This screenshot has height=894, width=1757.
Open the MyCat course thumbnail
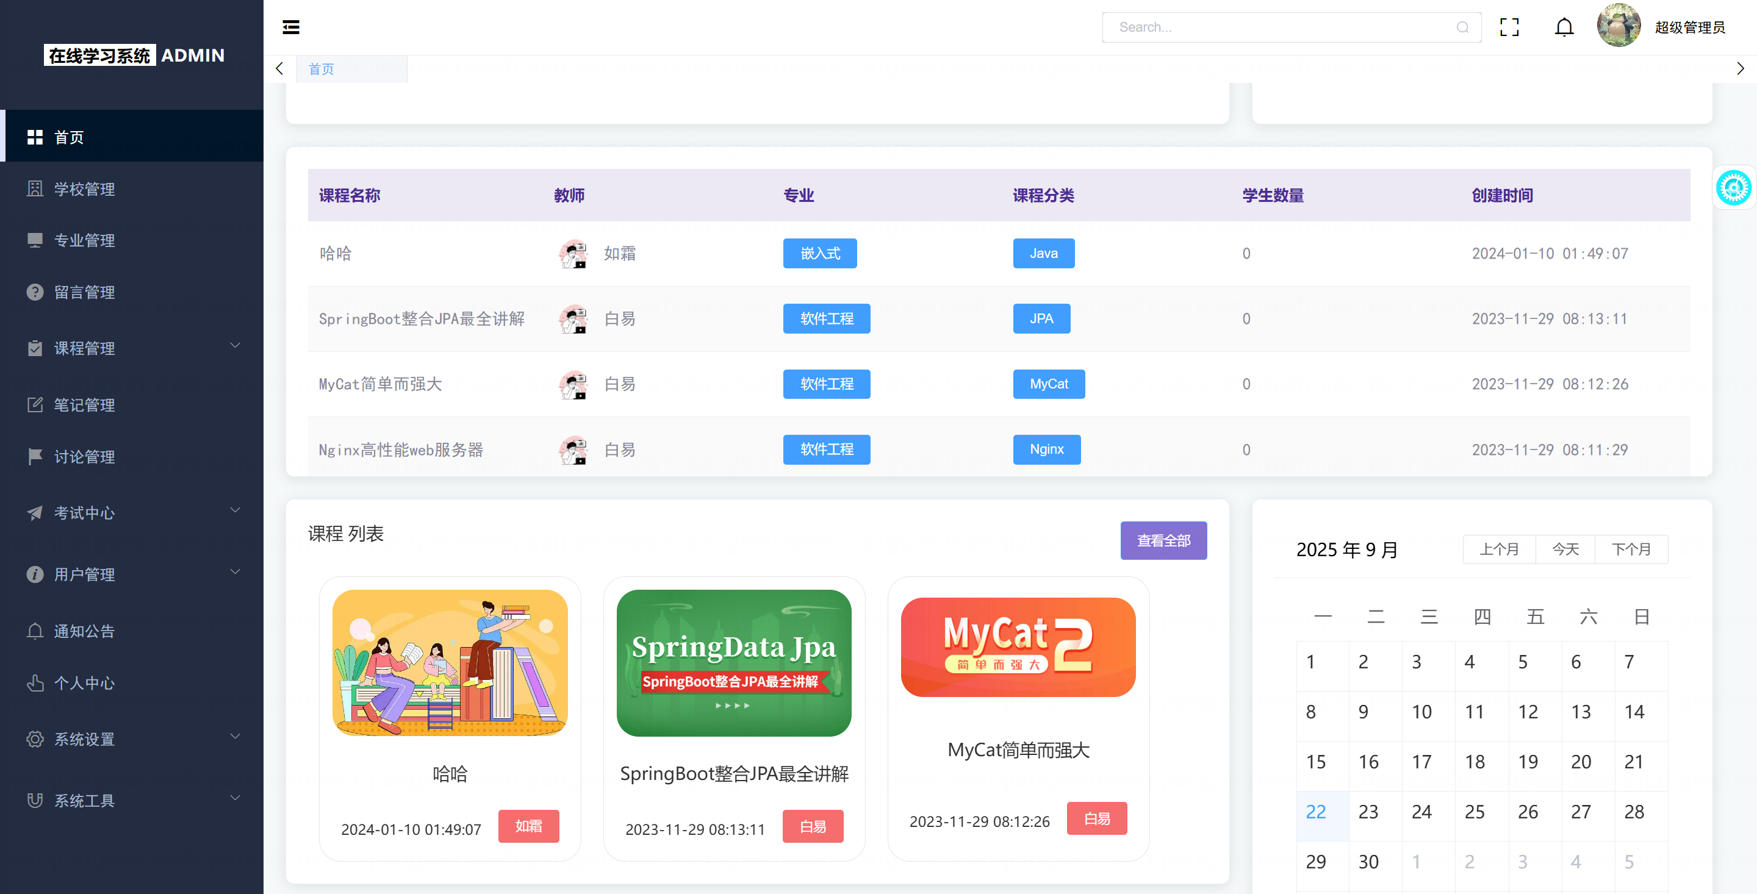pyautogui.click(x=1018, y=647)
